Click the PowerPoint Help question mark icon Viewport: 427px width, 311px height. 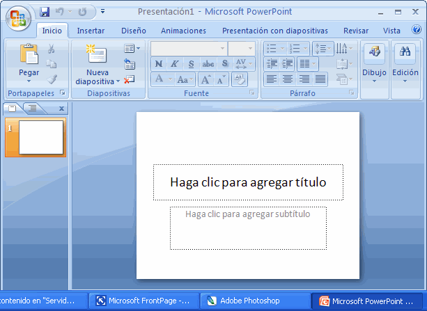417,29
